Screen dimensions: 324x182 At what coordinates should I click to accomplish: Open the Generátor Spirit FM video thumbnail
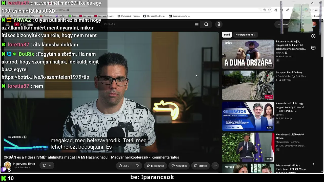point(248,116)
